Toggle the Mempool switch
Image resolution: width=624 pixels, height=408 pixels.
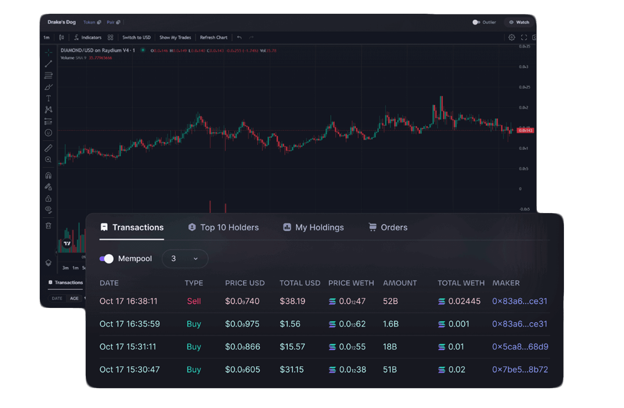107,259
